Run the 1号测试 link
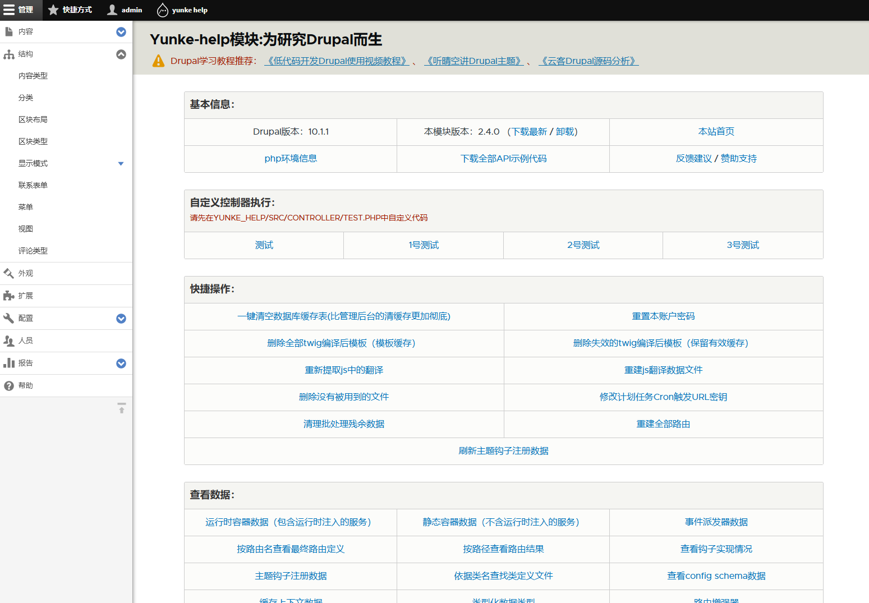Screen dimensions: 869x603 424,245
